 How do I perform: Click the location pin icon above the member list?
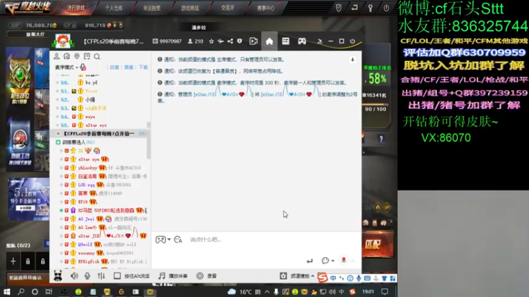tap(77, 56)
